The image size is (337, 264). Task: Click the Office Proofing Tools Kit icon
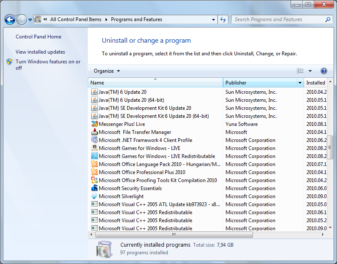[x=94, y=180]
